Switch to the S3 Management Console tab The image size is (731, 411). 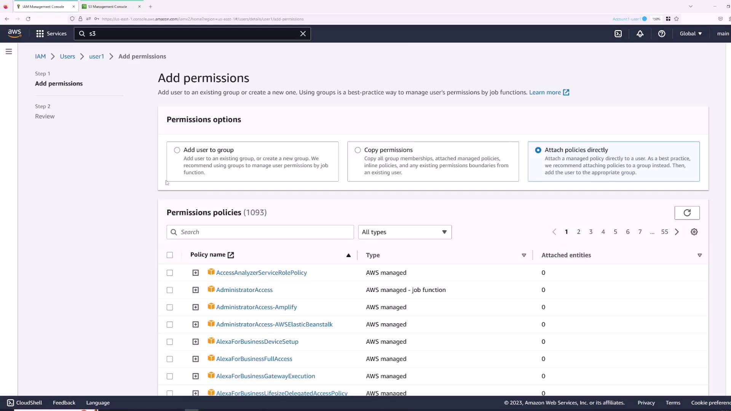click(108, 6)
